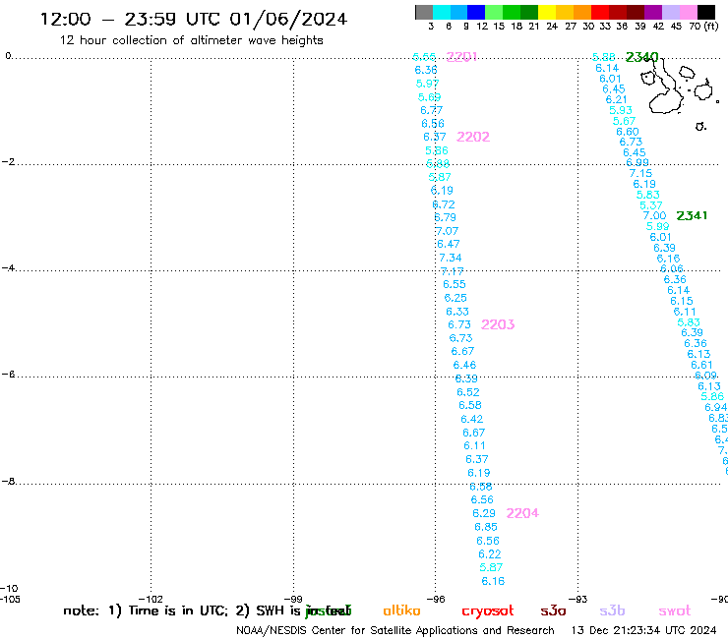Image resolution: width=728 pixels, height=639 pixels.
Task: Click the 'altika' satellite legend label
Action: pyautogui.click(x=401, y=610)
